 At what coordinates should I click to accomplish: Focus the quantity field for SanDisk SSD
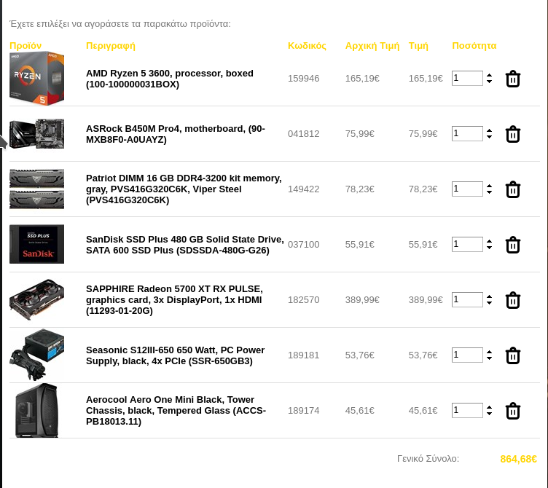pos(467,244)
